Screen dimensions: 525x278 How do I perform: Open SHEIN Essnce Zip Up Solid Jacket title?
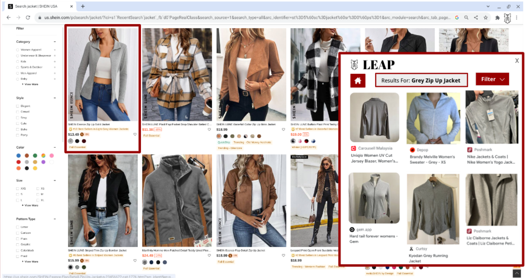89,124
